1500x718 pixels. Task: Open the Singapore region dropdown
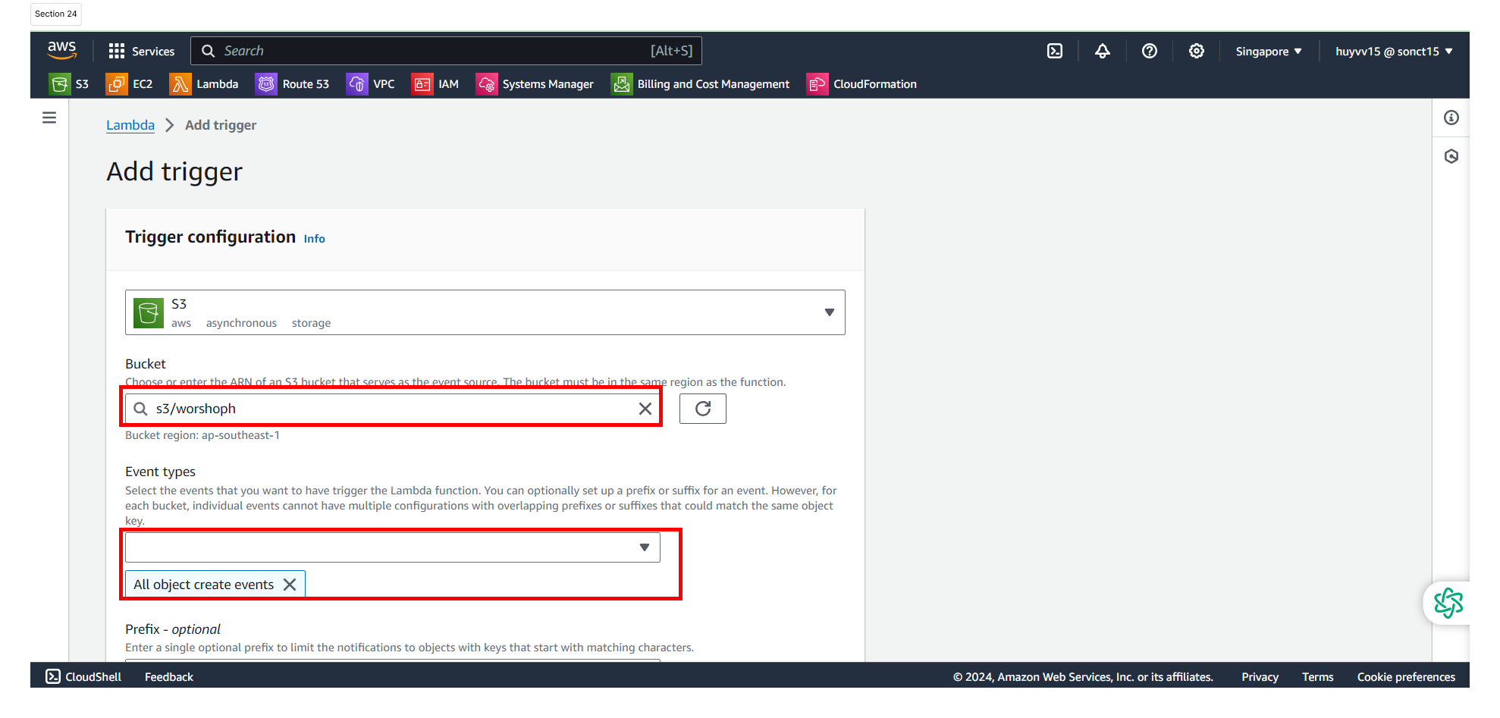[1269, 52]
